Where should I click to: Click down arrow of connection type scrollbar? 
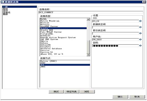pos(88,55)
